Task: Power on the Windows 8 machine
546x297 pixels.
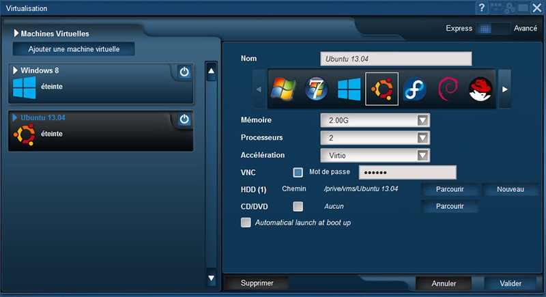Action: (184, 72)
